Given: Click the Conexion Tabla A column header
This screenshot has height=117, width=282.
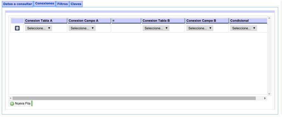Looking at the screenshot, I should coord(46,21).
